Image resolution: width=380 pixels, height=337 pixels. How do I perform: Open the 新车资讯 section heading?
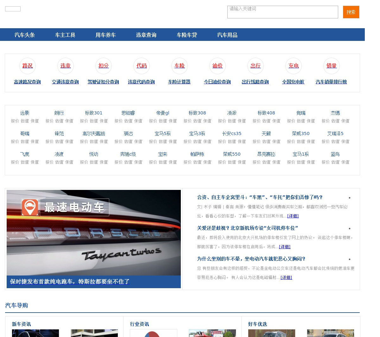(22, 324)
